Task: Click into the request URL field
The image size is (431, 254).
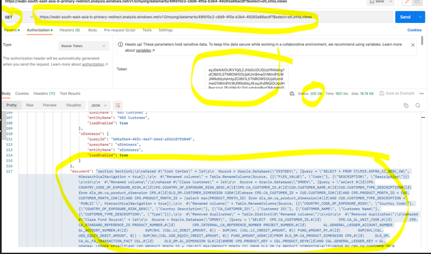Action: tap(214, 17)
